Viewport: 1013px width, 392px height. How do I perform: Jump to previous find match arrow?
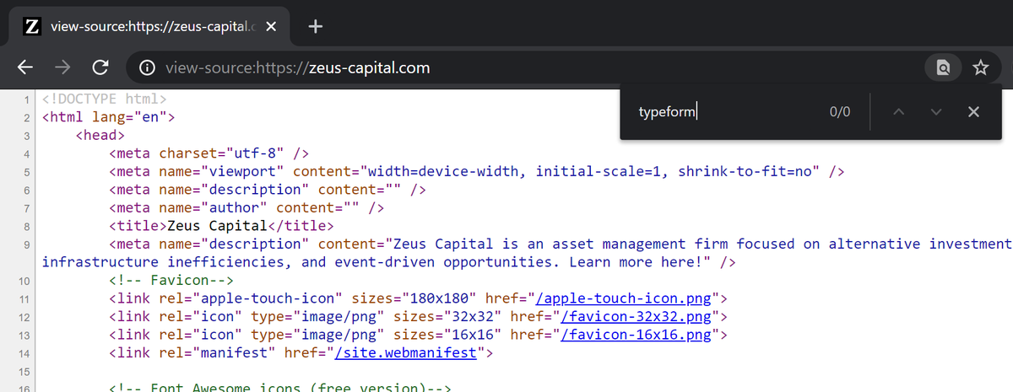tap(898, 112)
